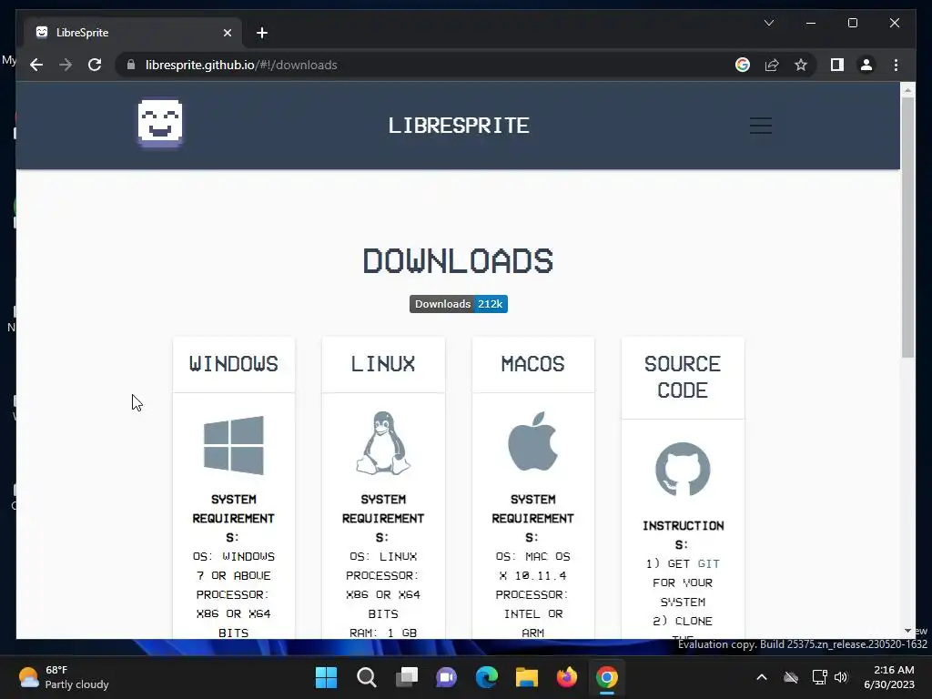Screen dimensions: 932x699
Task: Click the scrollbar up arrow
Action: [907, 90]
